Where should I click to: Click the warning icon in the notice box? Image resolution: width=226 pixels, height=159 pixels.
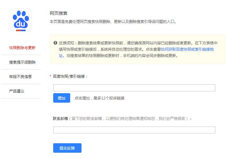pos(55,43)
